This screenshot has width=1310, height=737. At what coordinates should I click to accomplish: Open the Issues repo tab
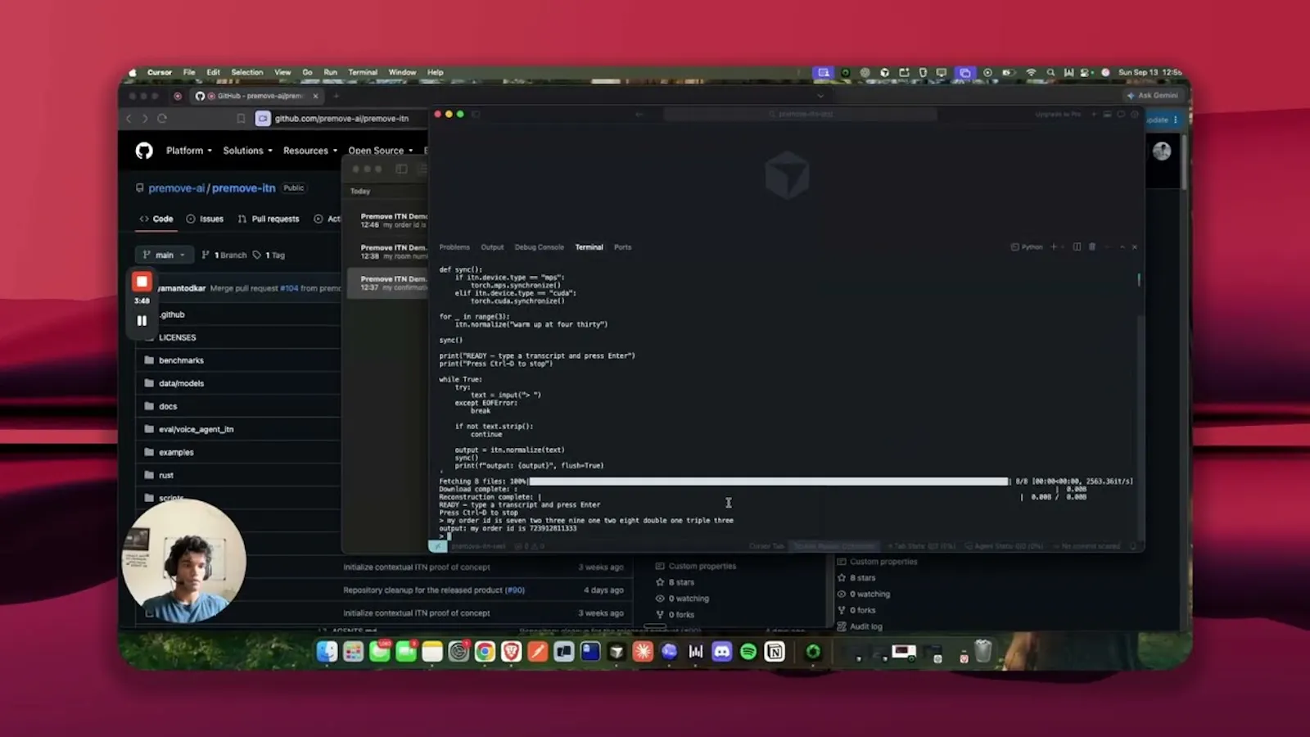click(x=205, y=219)
